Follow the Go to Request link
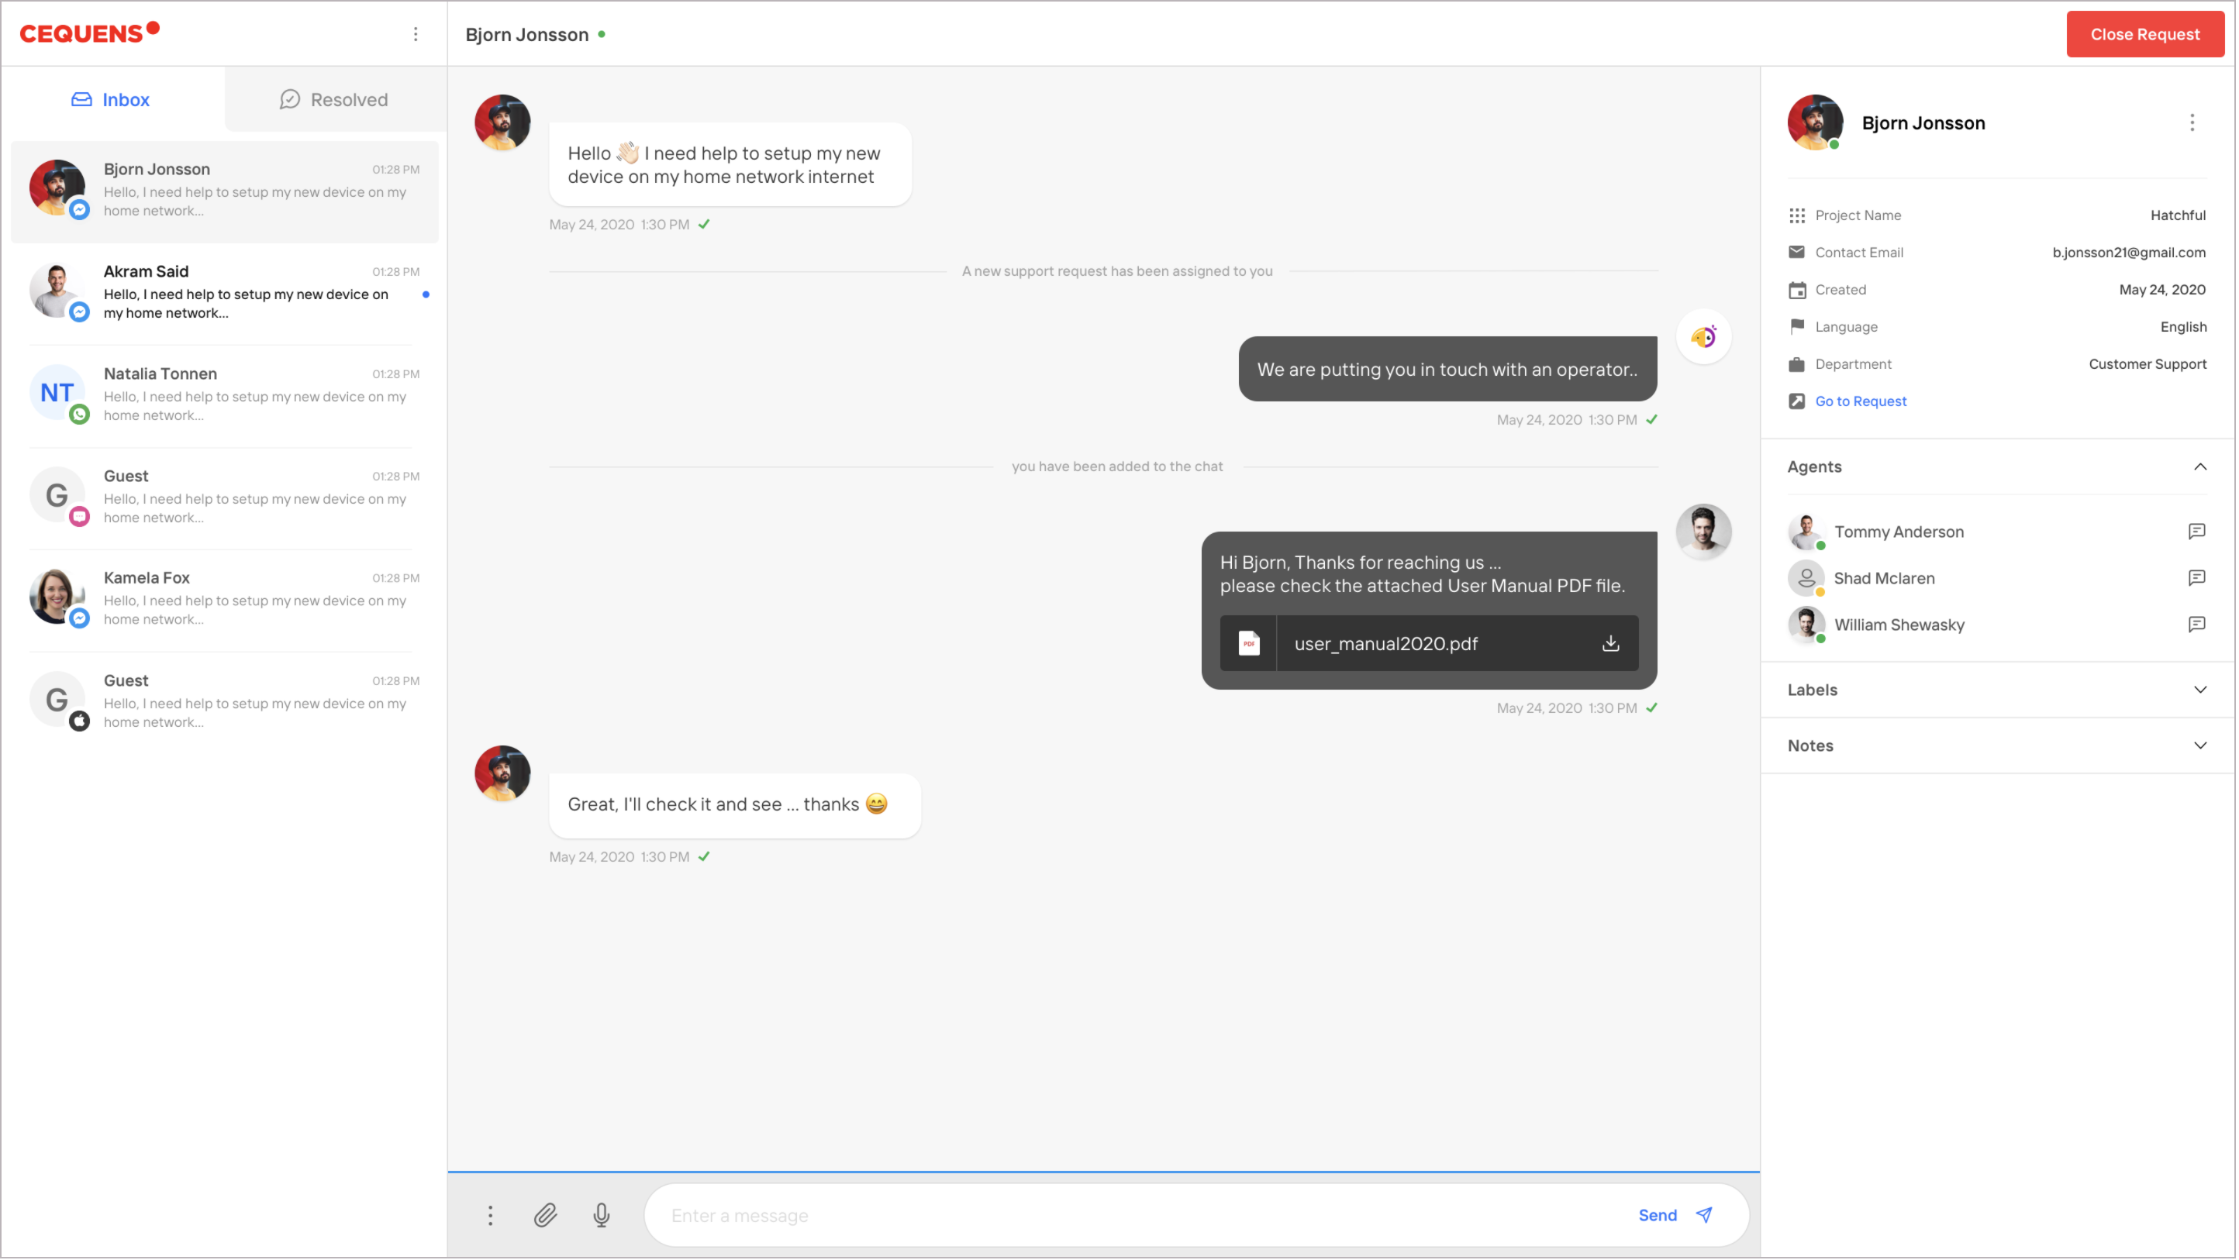Screen dimensions: 2239x1260 click(1860, 401)
